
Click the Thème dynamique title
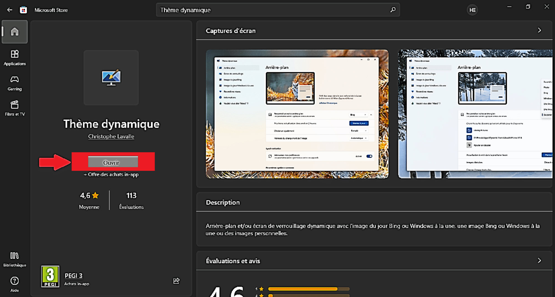coord(111,124)
